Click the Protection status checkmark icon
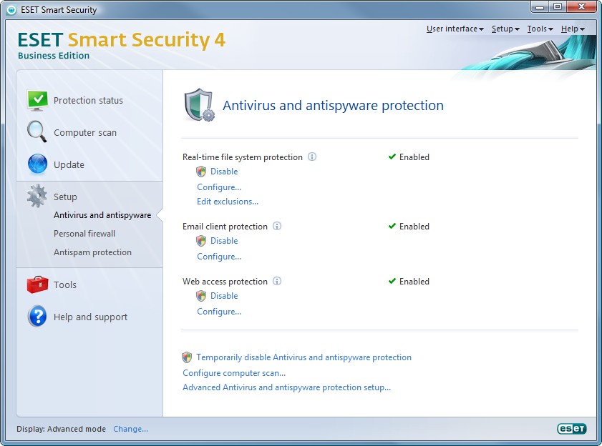Image resolution: width=602 pixels, height=446 pixels. [x=37, y=101]
